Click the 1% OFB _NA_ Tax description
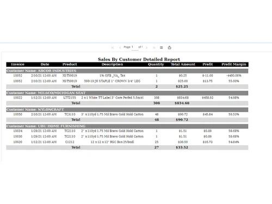 [x=112, y=76]
